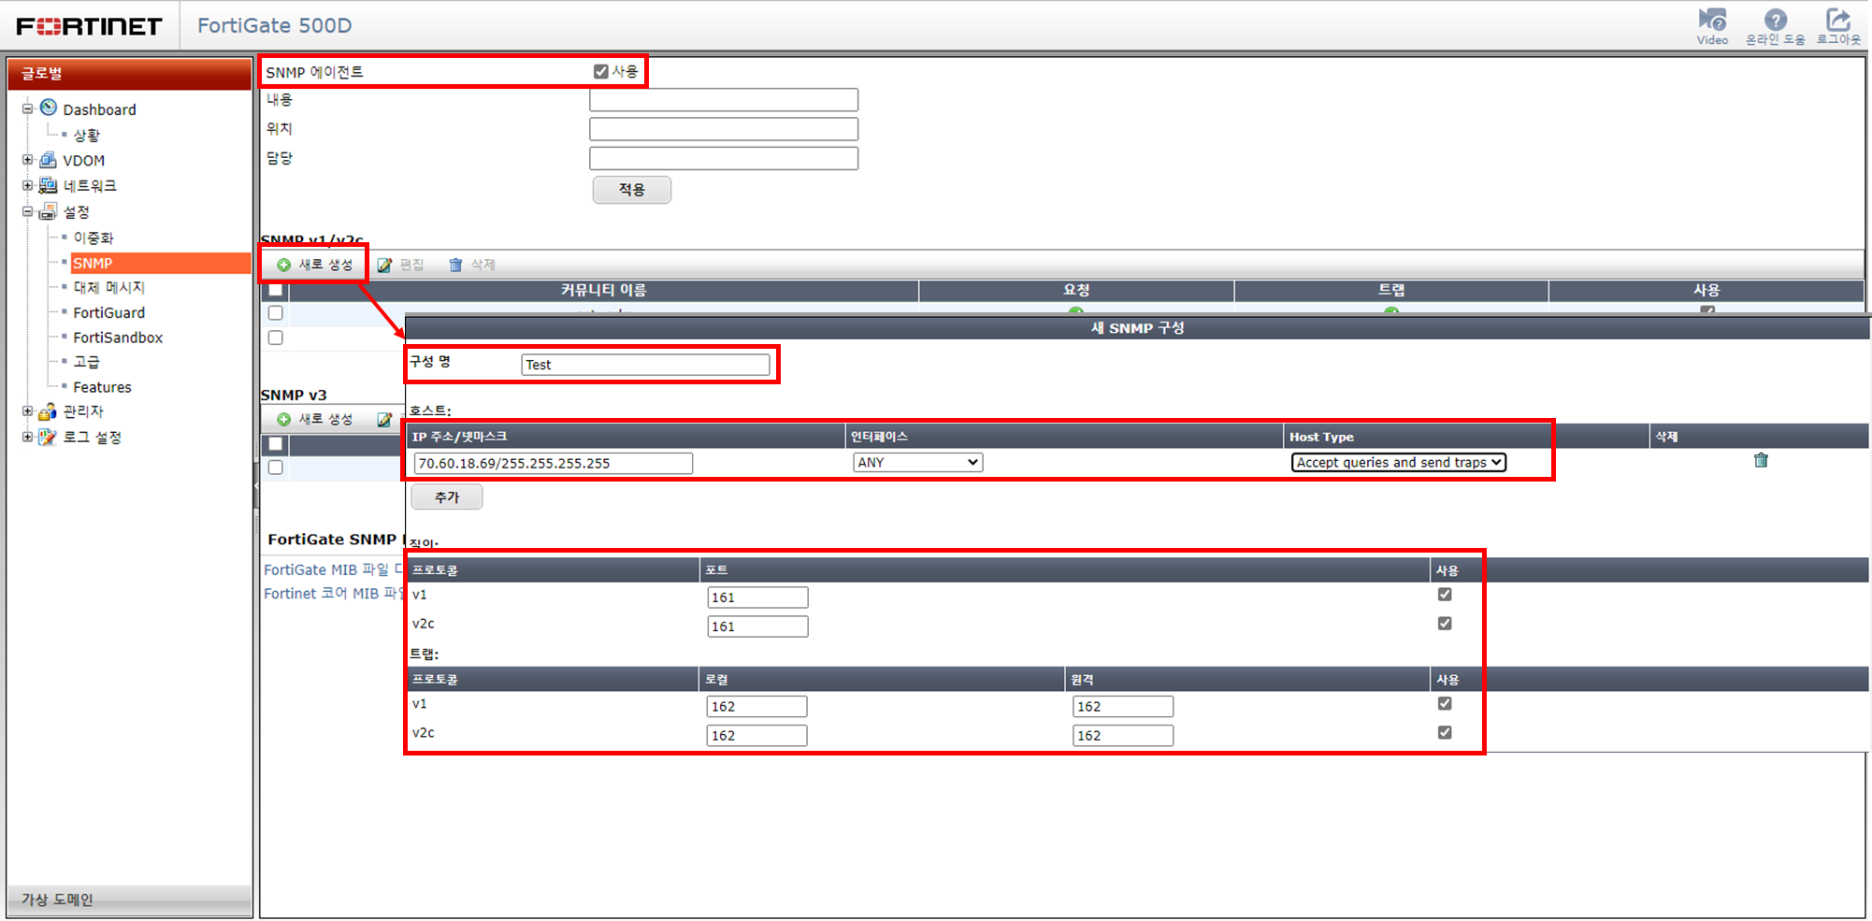The height and width of the screenshot is (921, 1872).
Task: Open FortiSandbox settings item
Action: tap(118, 338)
